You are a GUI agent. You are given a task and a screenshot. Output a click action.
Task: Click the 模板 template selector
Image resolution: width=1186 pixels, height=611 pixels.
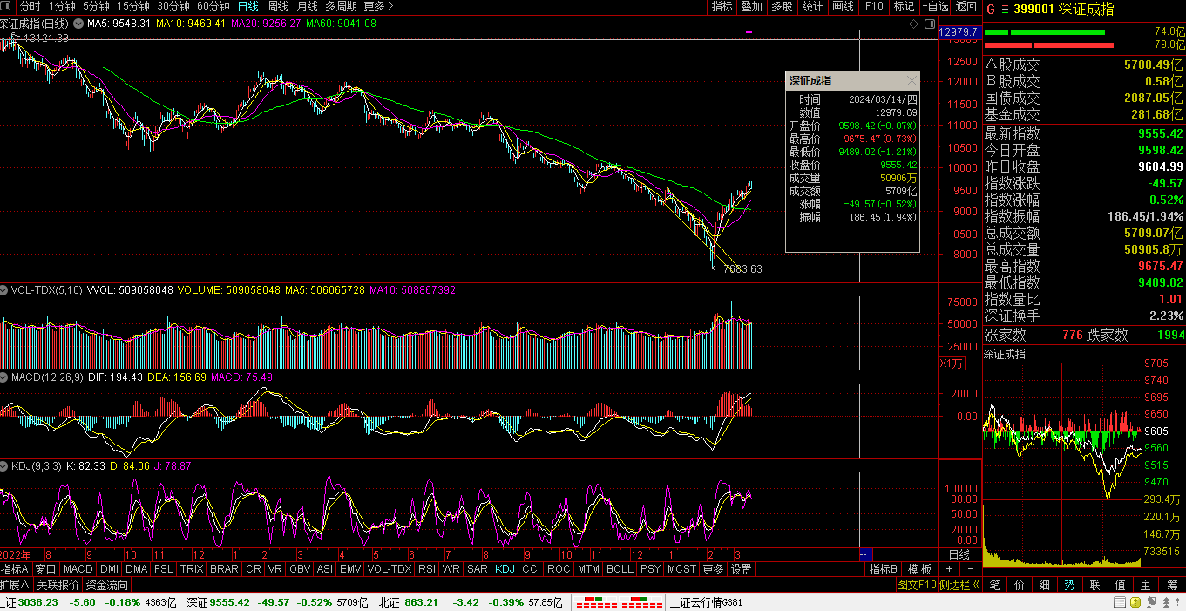click(919, 569)
